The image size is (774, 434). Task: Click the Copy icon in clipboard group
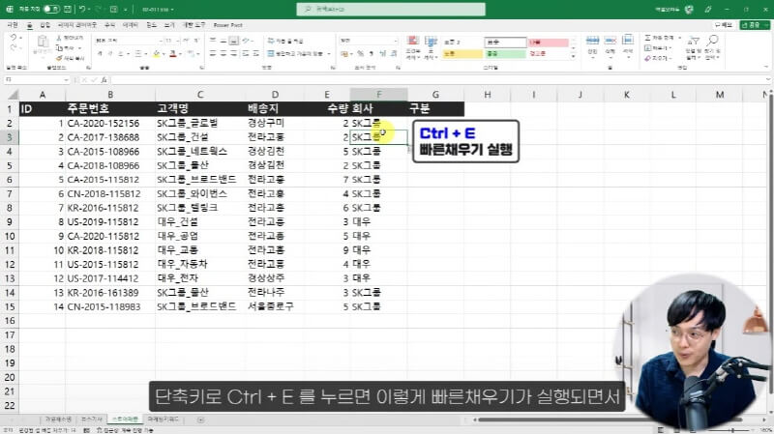point(59,47)
